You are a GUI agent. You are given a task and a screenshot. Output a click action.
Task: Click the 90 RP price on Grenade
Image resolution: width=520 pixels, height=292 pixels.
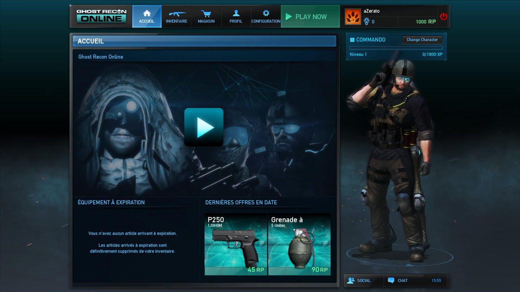[320, 270]
